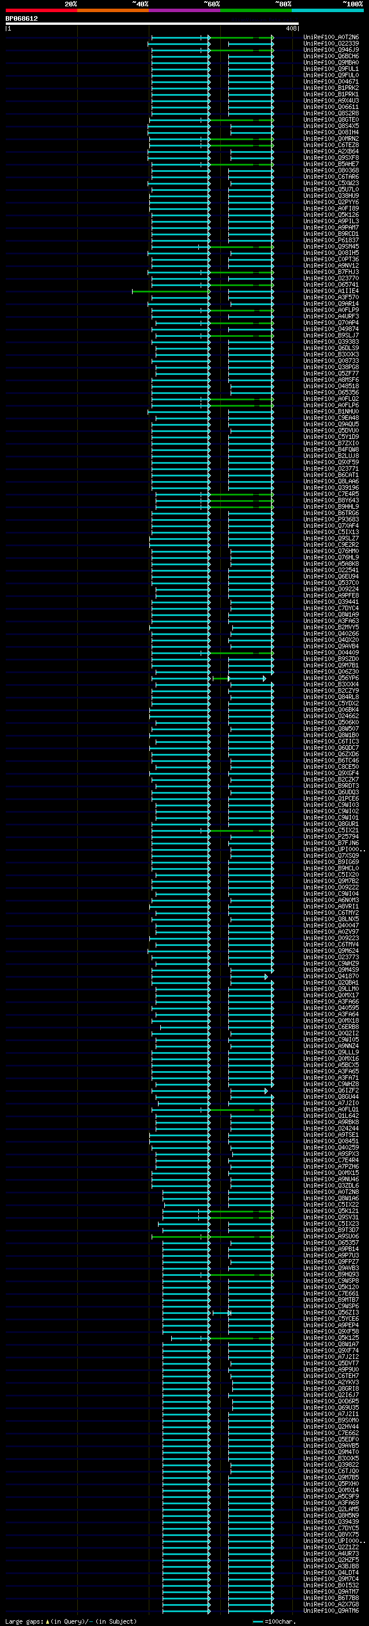Select the UniRef100_Q8GUR1 label
369x1626 pixels.
pyautogui.click(x=331, y=824)
